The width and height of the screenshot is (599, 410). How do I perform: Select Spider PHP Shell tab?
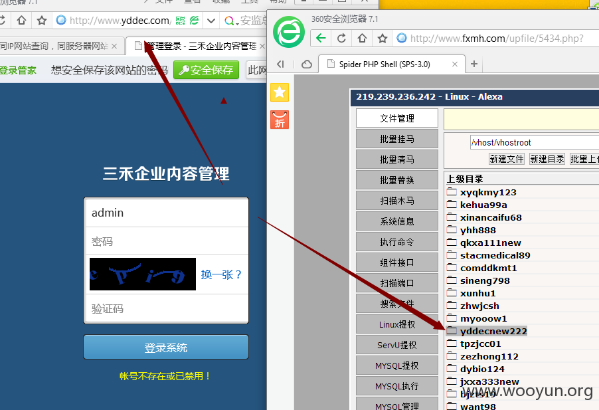point(385,64)
